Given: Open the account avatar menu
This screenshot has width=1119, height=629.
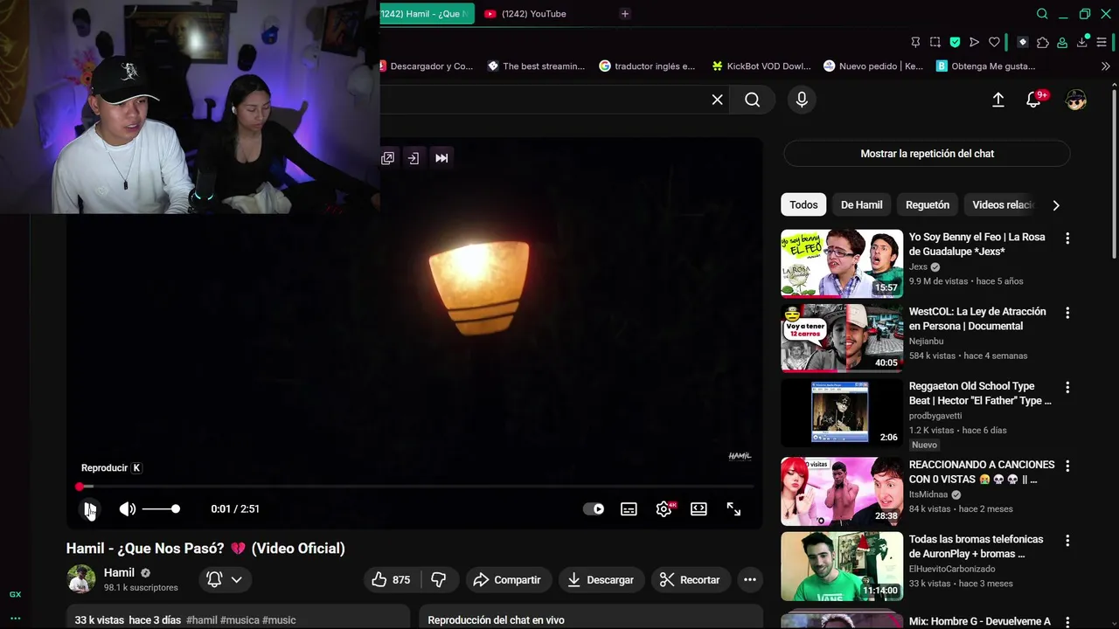Looking at the screenshot, I should [x=1076, y=100].
